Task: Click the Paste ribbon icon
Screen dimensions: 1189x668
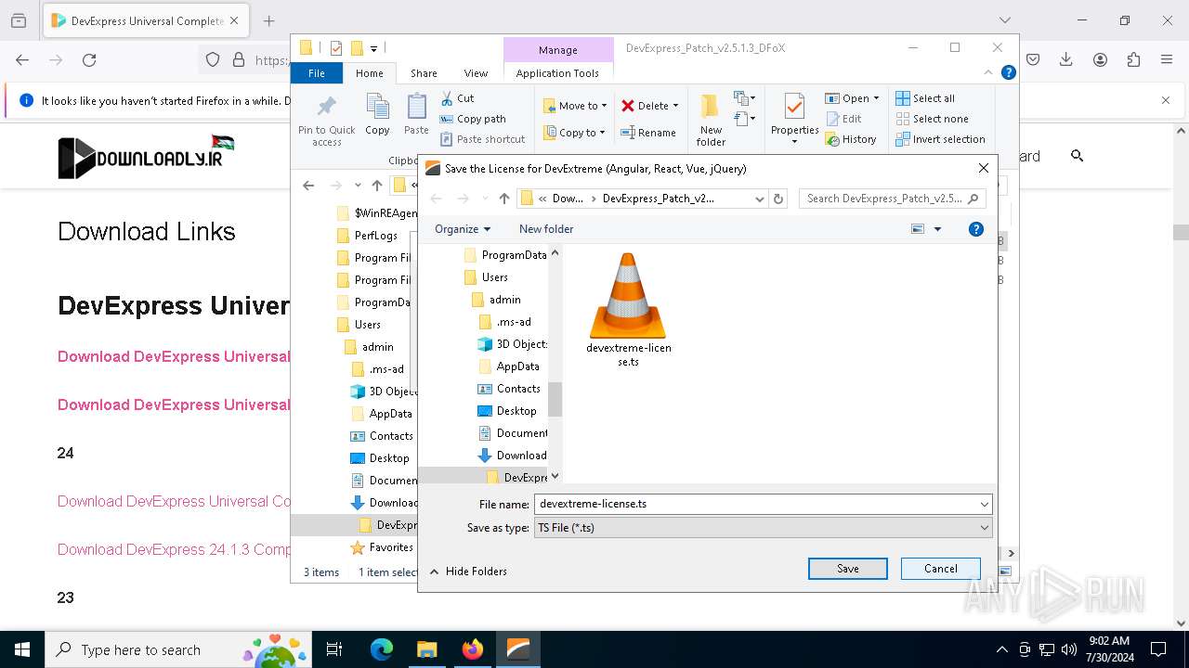Action: click(x=416, y=115)
